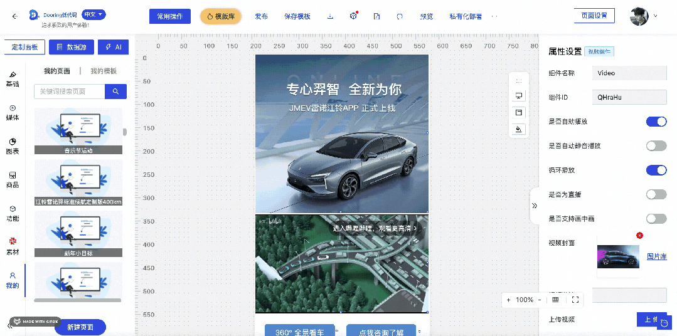The width and height of the screenshot is (677, 336).
Task: Click 进入哔哩哔哩 观看更高清 link
Action: [375, 228]
